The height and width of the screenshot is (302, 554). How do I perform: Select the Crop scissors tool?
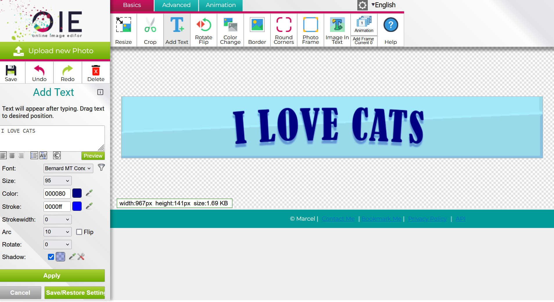[150, 30]
